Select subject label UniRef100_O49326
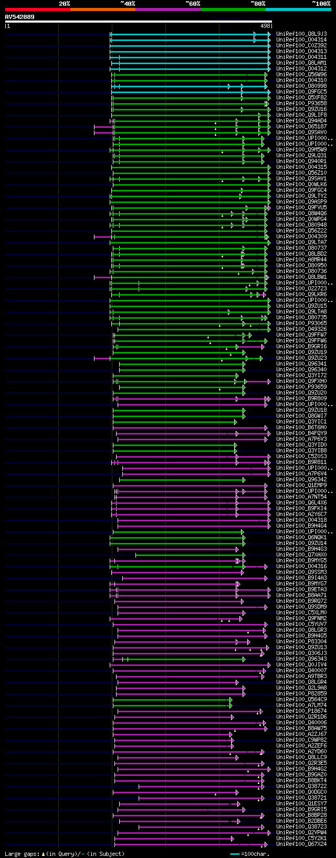Image resolution: width=336 pixels, height=858 pixels. (x=301, y=329)
